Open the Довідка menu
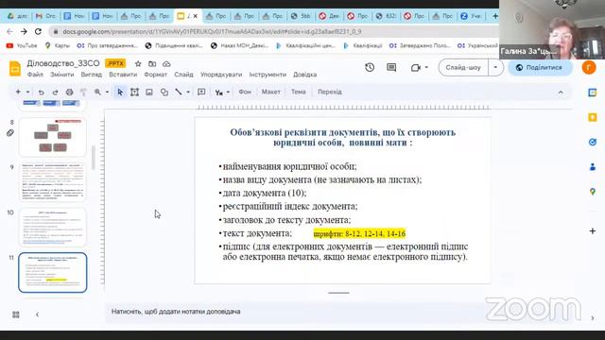 point(304,75)
